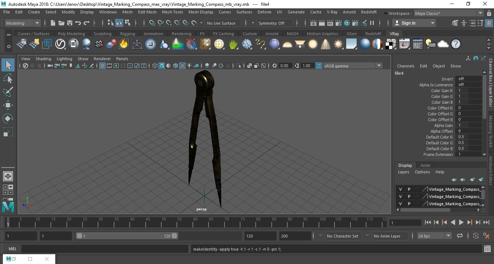Undo the last action via the undo arrow

coord(78,23)
